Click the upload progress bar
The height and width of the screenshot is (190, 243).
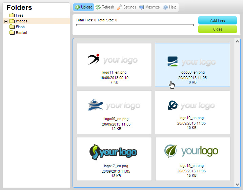click(x=135, y=25)
